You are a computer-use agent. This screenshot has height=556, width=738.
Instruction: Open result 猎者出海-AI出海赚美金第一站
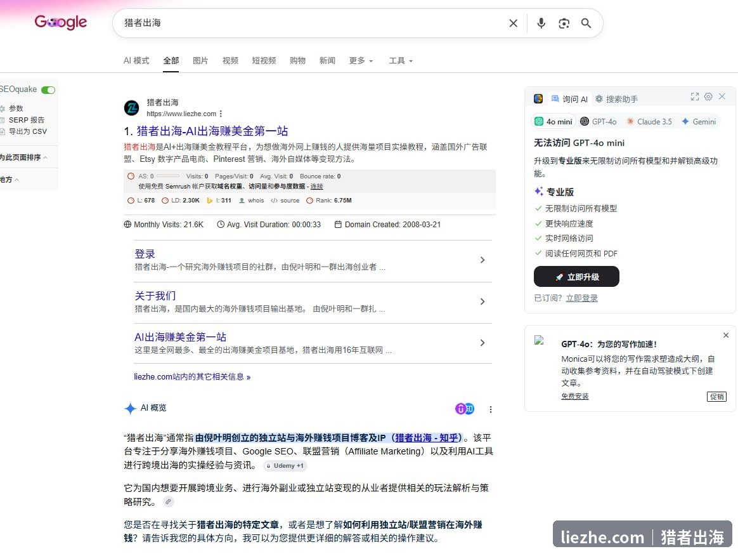pyautogui.click(x=212, y=131)
